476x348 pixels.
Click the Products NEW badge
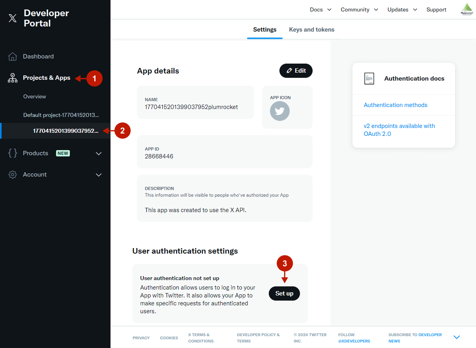point(63,153)
